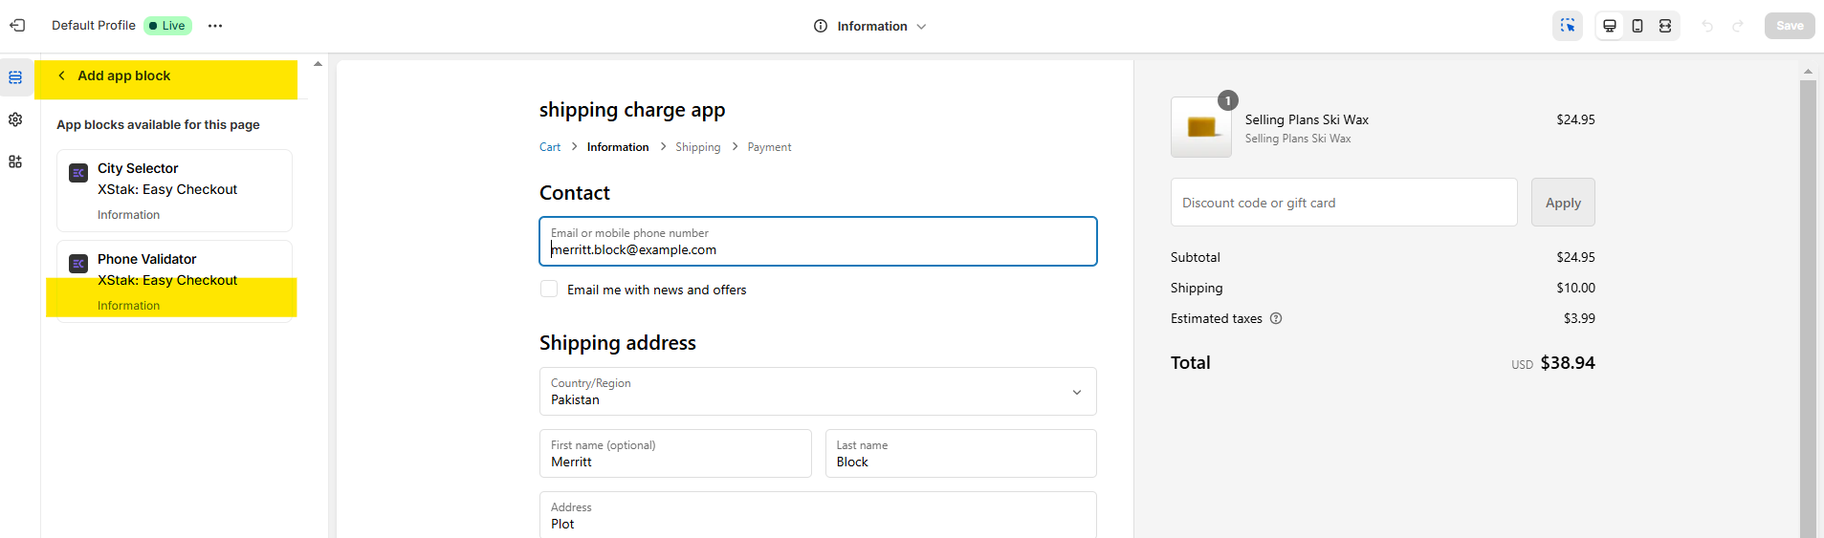Screen dimensions: 1824x538
Task: Open the Apps icon in sidebar
Action: [15, 161]
